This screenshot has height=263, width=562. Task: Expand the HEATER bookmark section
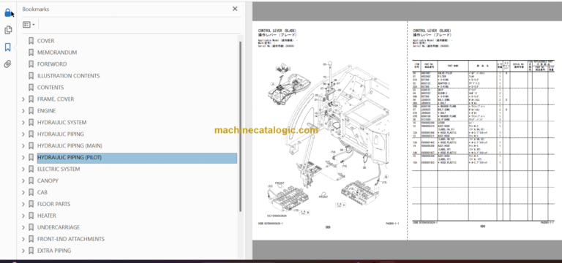click(23, 216)
